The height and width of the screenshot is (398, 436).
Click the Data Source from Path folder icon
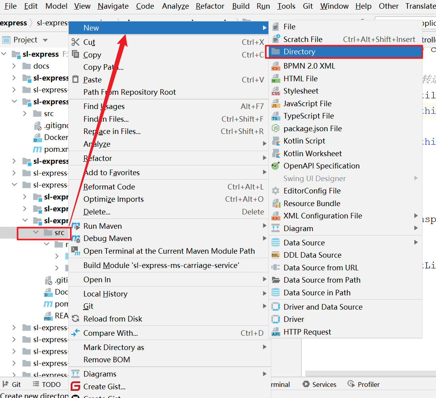(276, 280)
